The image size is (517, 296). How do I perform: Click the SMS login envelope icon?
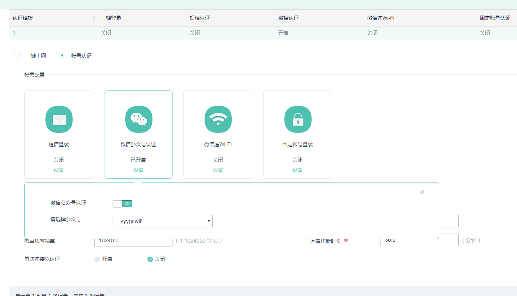59,119
